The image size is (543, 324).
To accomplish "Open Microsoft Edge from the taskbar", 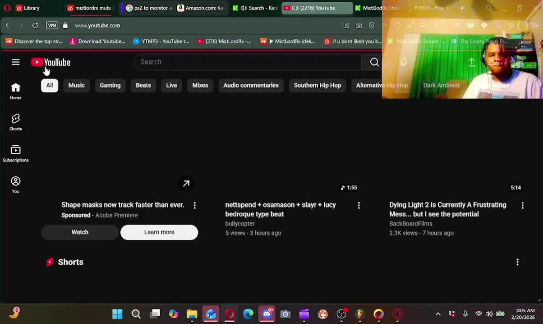I will 248,314.
